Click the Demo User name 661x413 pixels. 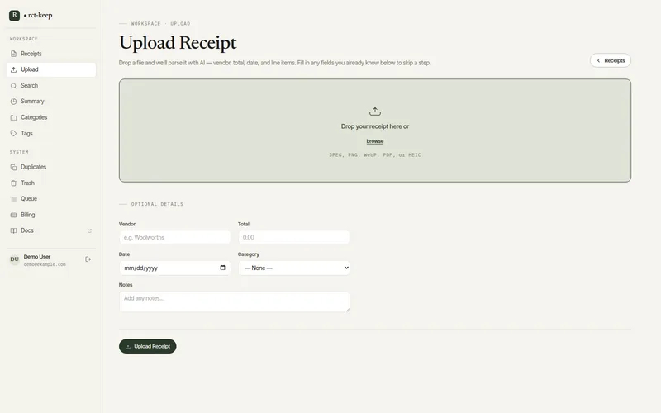click(37, 257)
